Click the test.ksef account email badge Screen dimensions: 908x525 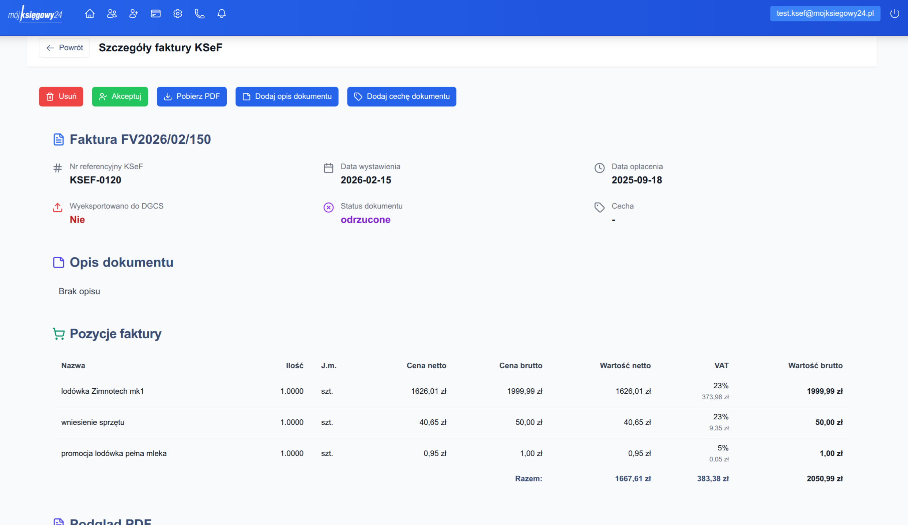tap(825, 14)
